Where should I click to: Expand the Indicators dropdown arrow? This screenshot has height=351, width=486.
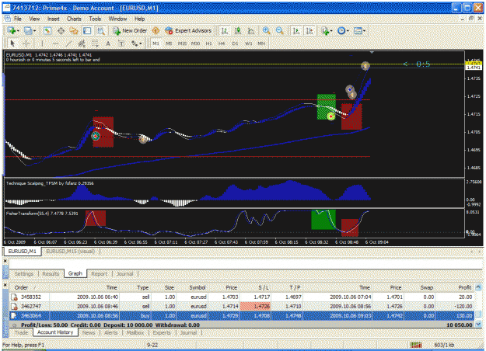tap(331, 31)
